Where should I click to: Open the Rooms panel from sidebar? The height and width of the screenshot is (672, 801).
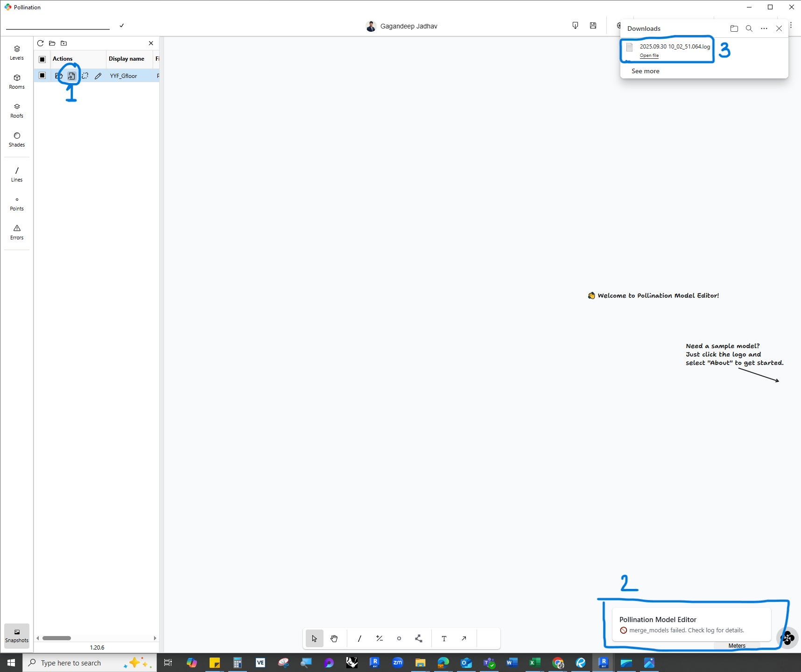17,81
